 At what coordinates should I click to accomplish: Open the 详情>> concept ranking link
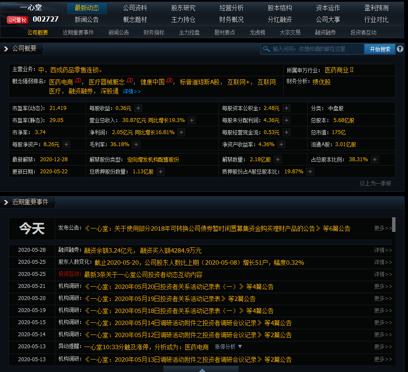pos(132,91)
